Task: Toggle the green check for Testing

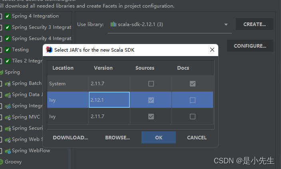Action: (8, 50)
